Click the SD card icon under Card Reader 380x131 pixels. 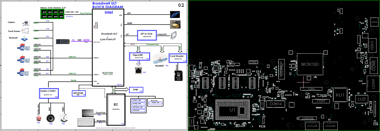(x=177, y=75)
